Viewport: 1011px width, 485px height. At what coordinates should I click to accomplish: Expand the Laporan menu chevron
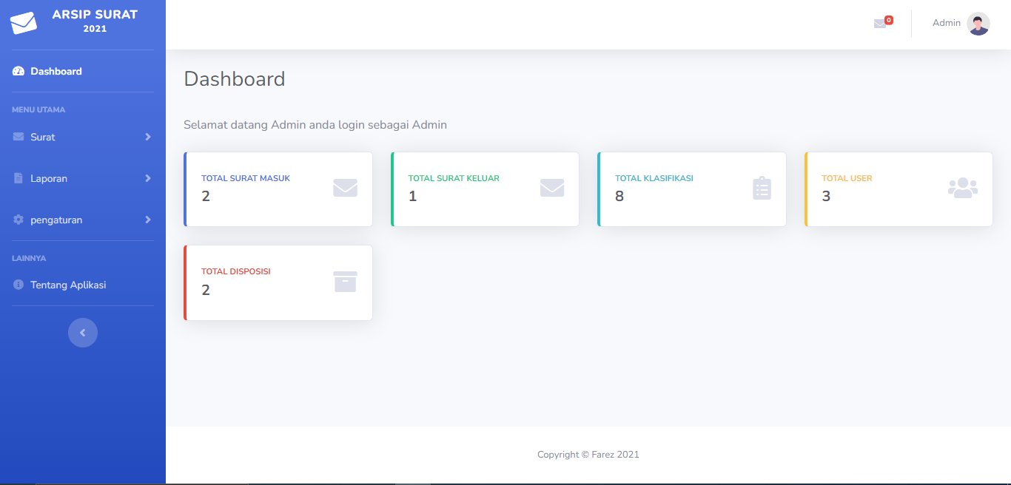click(x=148, y=178)
